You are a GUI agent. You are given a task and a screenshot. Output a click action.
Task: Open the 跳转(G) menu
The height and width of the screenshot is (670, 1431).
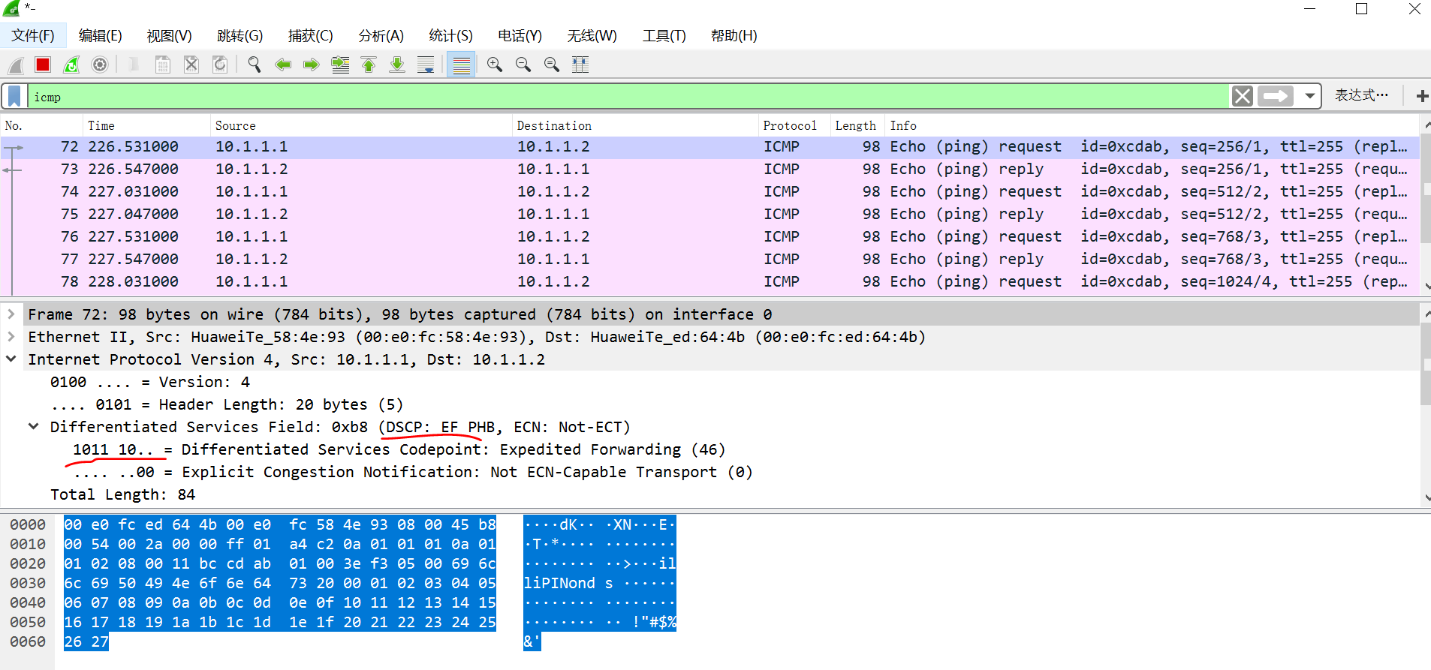coord(240,35)
